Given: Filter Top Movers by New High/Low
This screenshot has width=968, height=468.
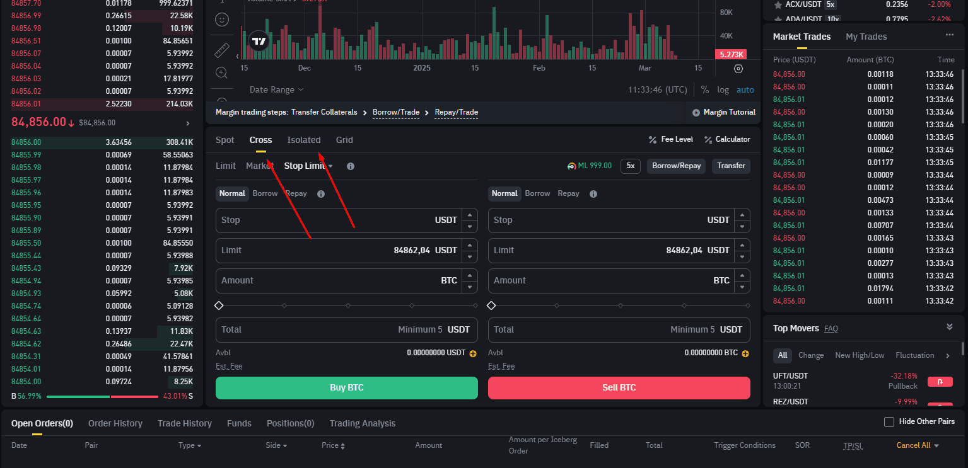Looking at the screenshot, I should (x=860, y=355).
